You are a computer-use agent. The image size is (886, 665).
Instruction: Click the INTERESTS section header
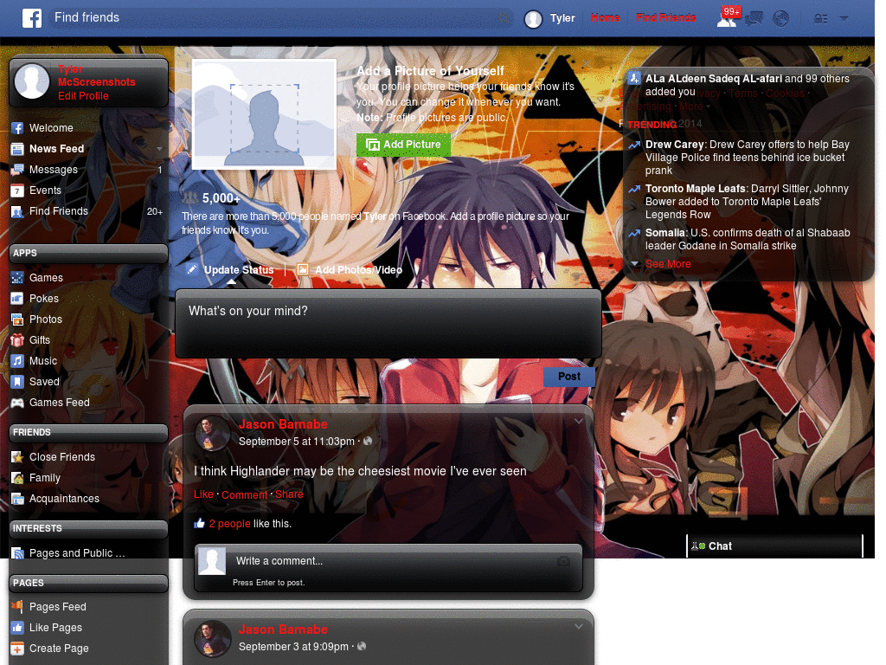click(x=88, y=529)
